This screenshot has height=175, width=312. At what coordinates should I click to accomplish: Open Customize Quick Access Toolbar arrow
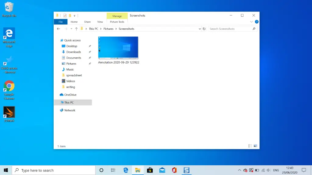coord(74,16)
